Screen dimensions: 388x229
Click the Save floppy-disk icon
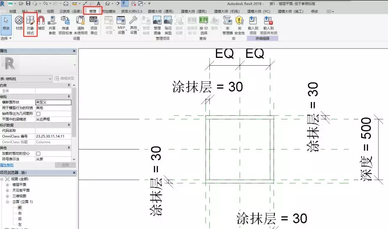click(x=28, y=4)
